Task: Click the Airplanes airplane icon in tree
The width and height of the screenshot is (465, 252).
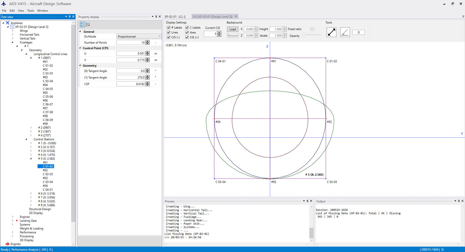Action: click(7, 23)
